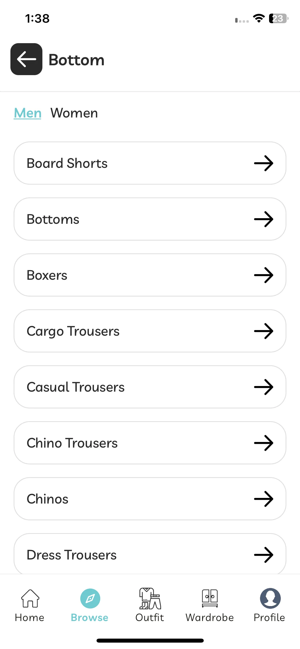Select Chino Trousers row
This screenshot has width=300, height=649.
point(150,443)
